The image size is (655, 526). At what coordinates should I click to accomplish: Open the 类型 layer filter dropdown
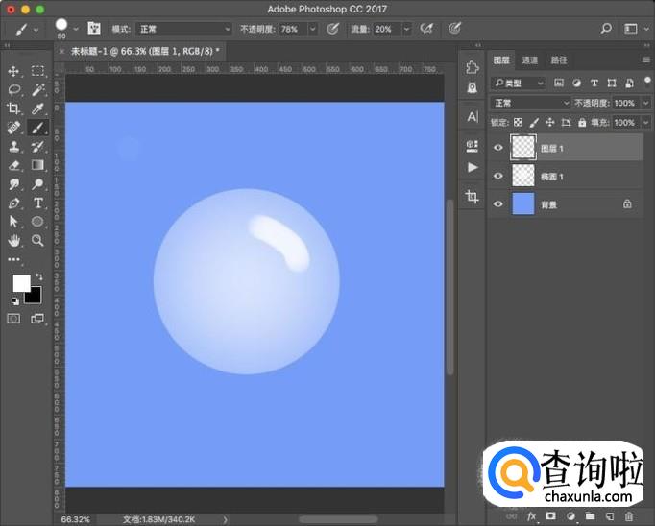(519, 84)
